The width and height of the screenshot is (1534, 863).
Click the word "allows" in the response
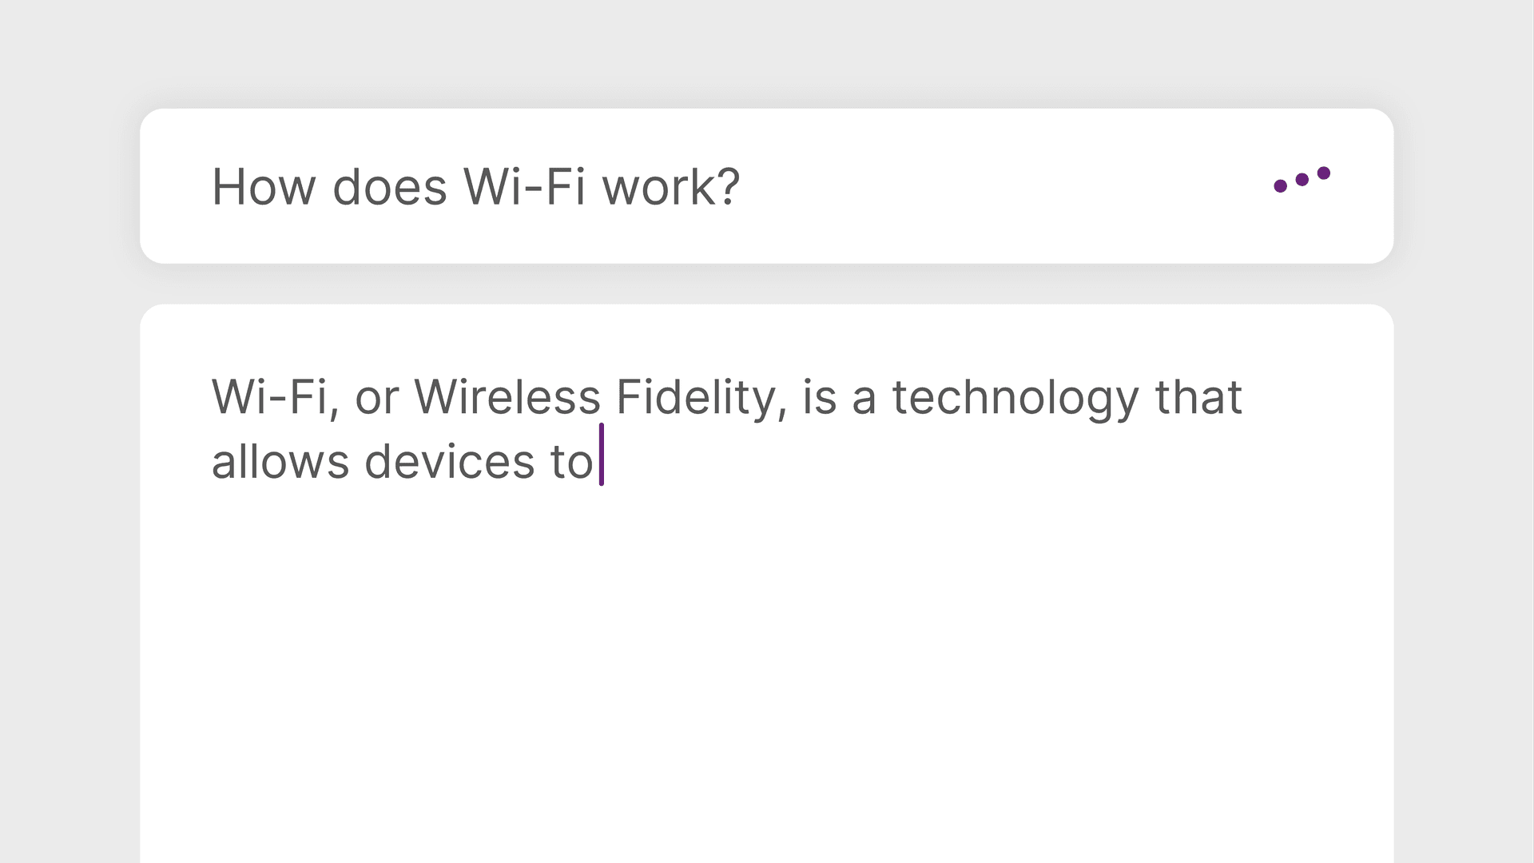point(280,462)
